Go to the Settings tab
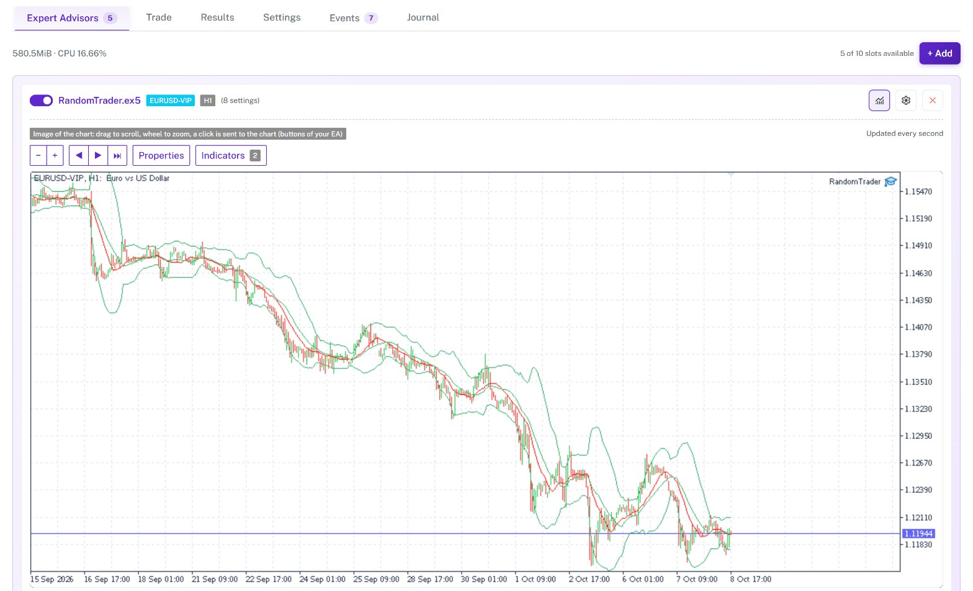Screen dimensions: 973x591 coord(282,17)
